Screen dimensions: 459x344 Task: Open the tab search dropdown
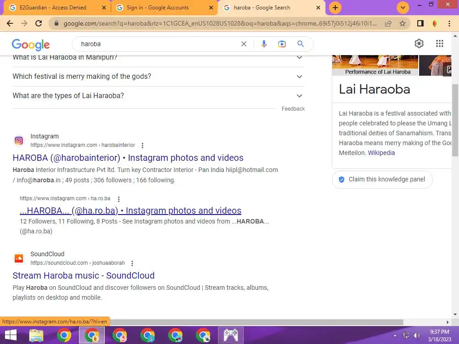[x=403, y=8]
